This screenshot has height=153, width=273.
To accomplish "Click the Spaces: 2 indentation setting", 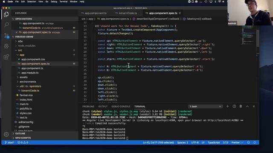I will point(183,142).
